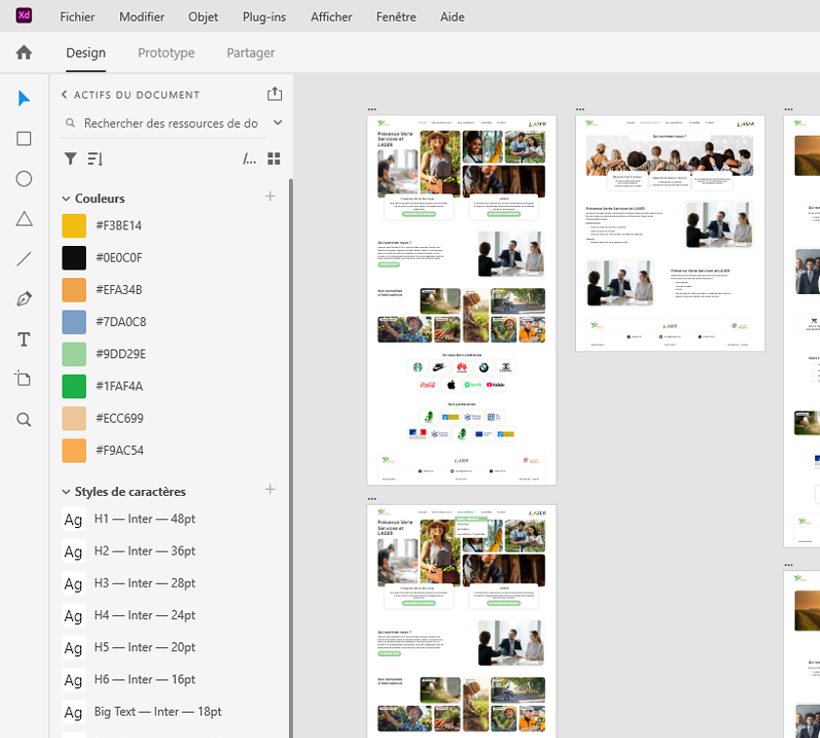Add a new color with Couleurs plus button

click(270, 196)
